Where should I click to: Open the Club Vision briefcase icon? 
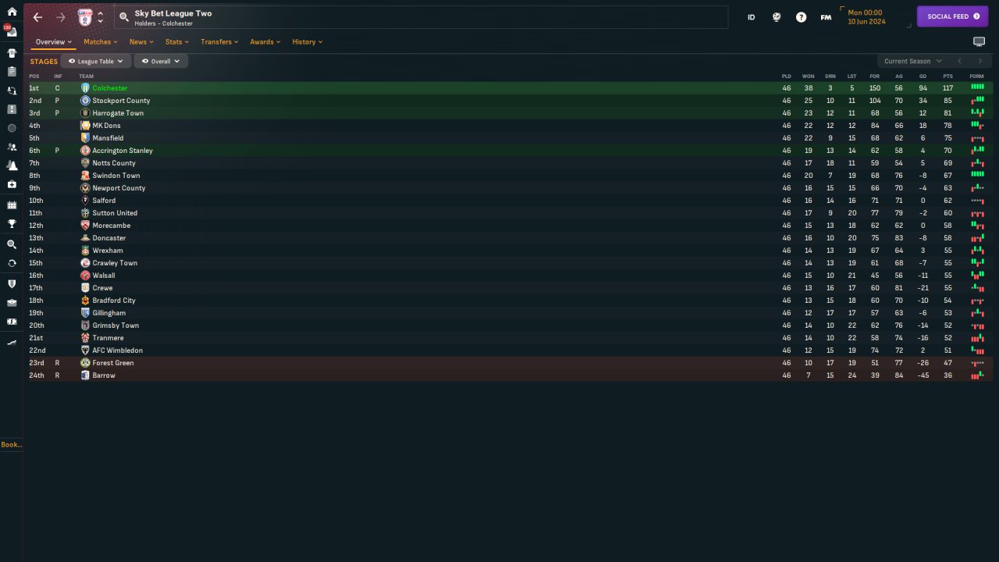click(x=12, y=303)
